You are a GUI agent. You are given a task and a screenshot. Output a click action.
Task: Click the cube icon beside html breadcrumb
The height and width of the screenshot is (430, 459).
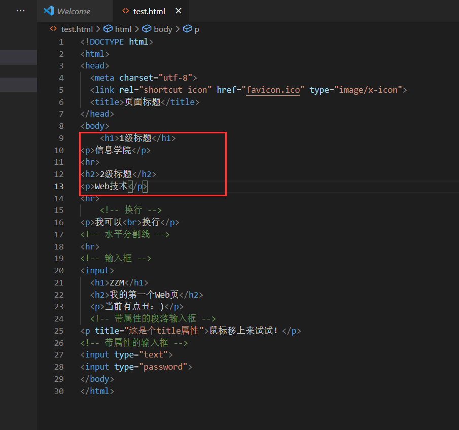108,29
